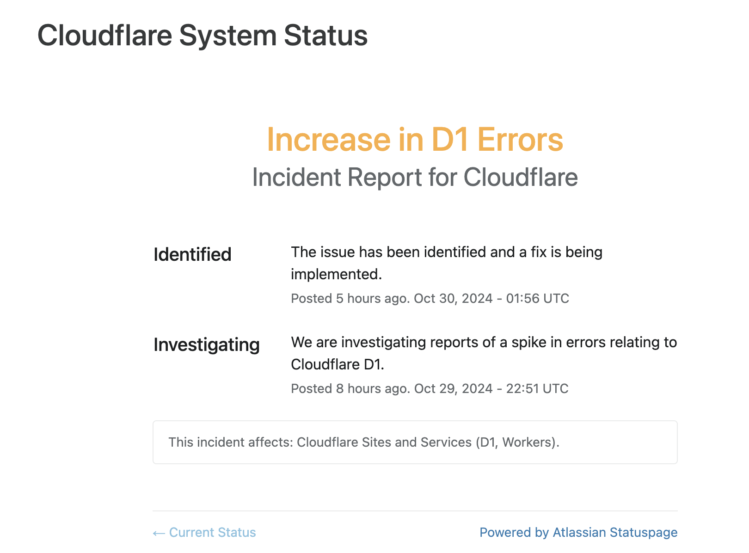The width and height of the screenshot is (749, 553).
Task: Click the Oct 29, 2024 - 22:51 UTC timestamp
Action: click(491, 389)
